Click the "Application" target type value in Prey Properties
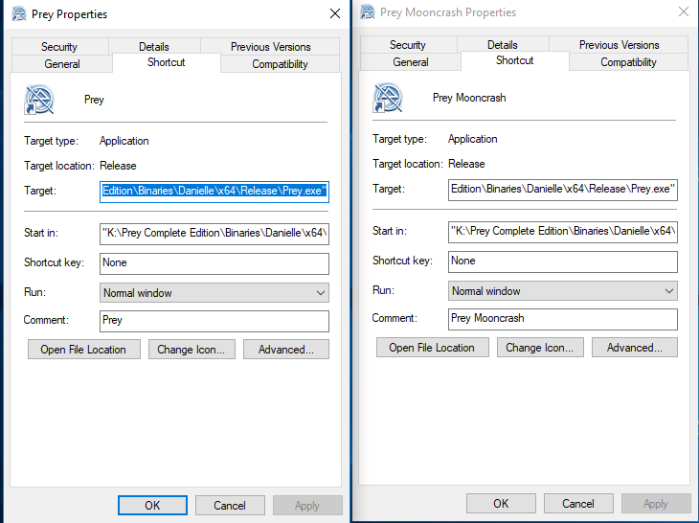 click(124, 141)
